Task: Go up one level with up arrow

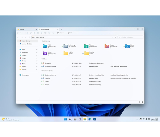Action: (x=29, y=37)
